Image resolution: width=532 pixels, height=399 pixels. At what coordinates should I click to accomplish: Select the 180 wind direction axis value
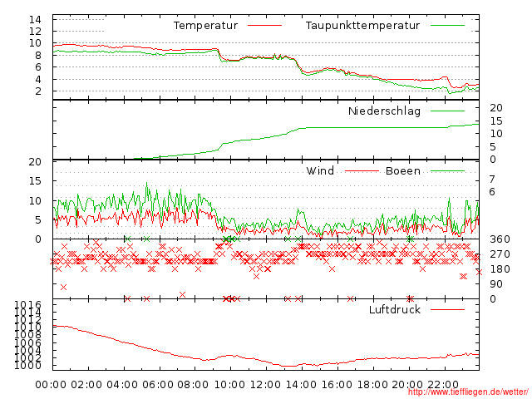pos(500,269)
